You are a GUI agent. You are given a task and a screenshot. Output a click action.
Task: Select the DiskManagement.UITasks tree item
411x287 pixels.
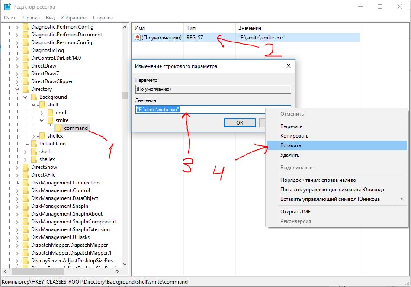click(60, 237)
